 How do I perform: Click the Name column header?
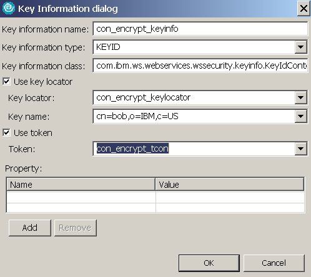[81, 184]
